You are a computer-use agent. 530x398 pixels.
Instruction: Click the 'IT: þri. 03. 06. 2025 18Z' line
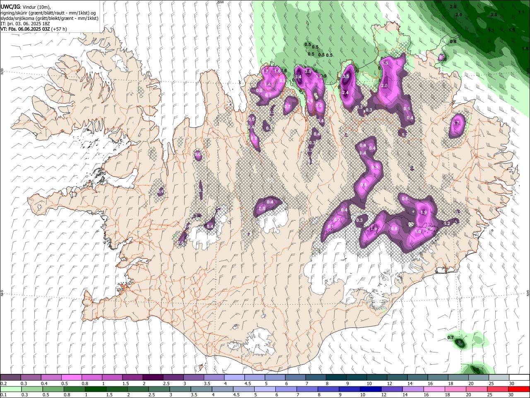pos(25,24)
